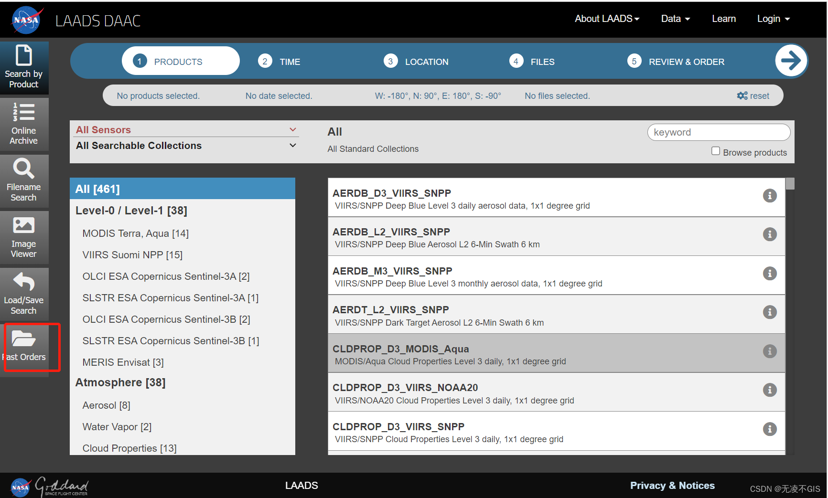This screenshot has height=498, width=828.
Task: Show info for CLDPROP_D3_VIIRS_NOAA20
Action: [x=770, y=390]
